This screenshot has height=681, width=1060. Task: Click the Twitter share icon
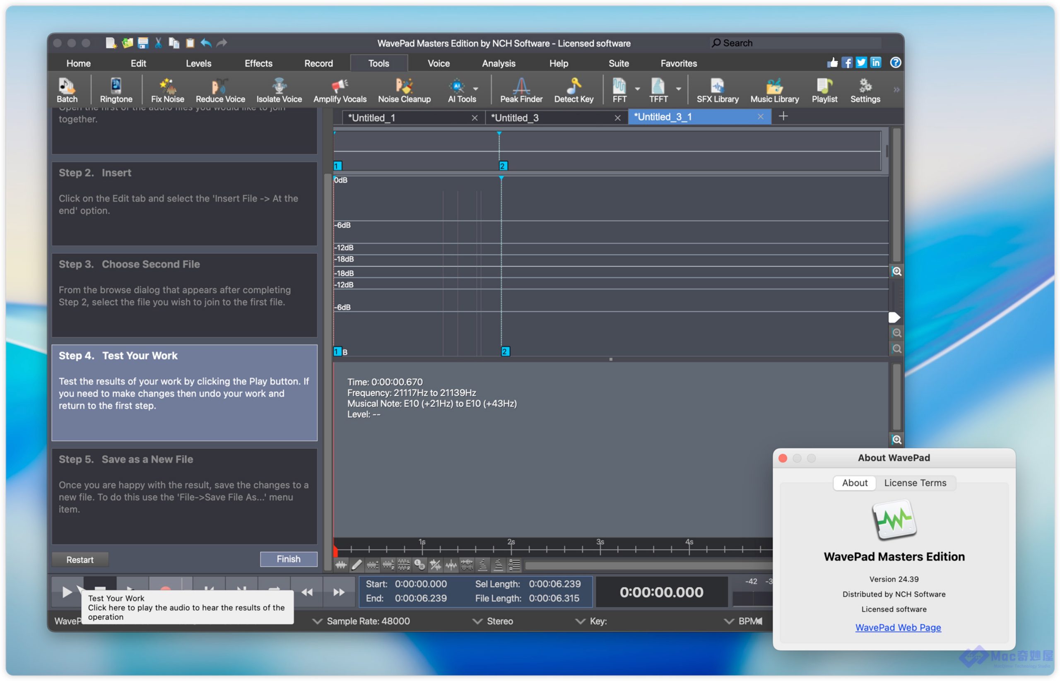tap(861, 63)
